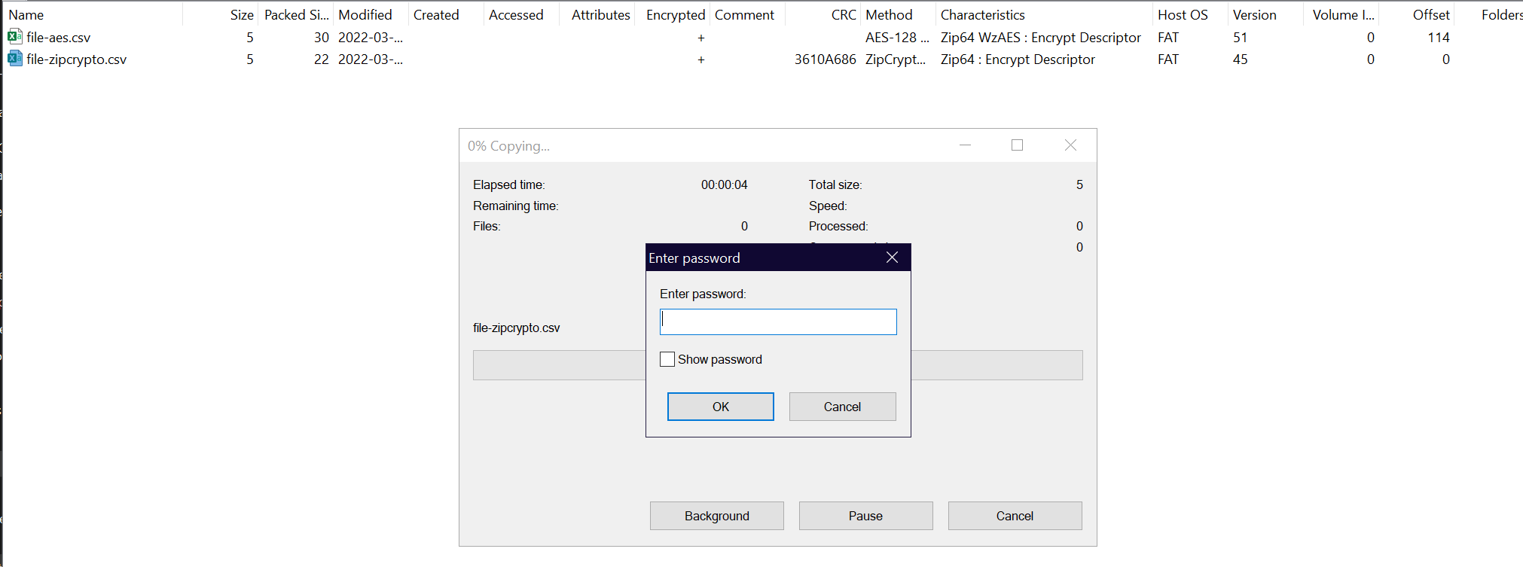Click Packed Size value 22

point(322,59)
